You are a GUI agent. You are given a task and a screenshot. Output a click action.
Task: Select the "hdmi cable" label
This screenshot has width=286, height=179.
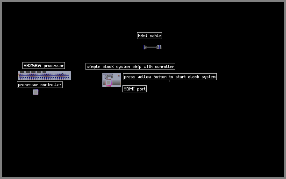point(150,35)
